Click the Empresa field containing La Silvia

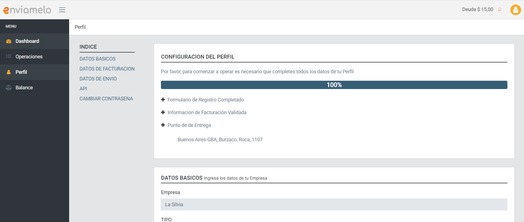(x=334, y=205)
